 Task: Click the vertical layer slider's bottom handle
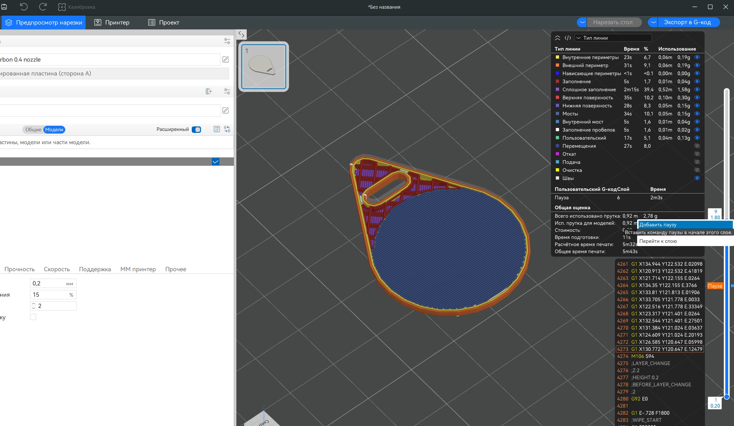pyautogui.click(x=727, y=397)
